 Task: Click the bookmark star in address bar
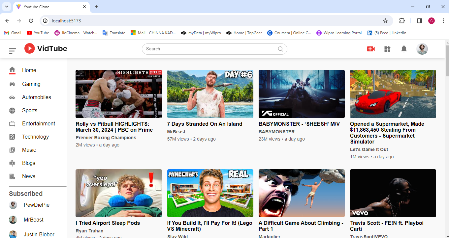pos(385,20)
